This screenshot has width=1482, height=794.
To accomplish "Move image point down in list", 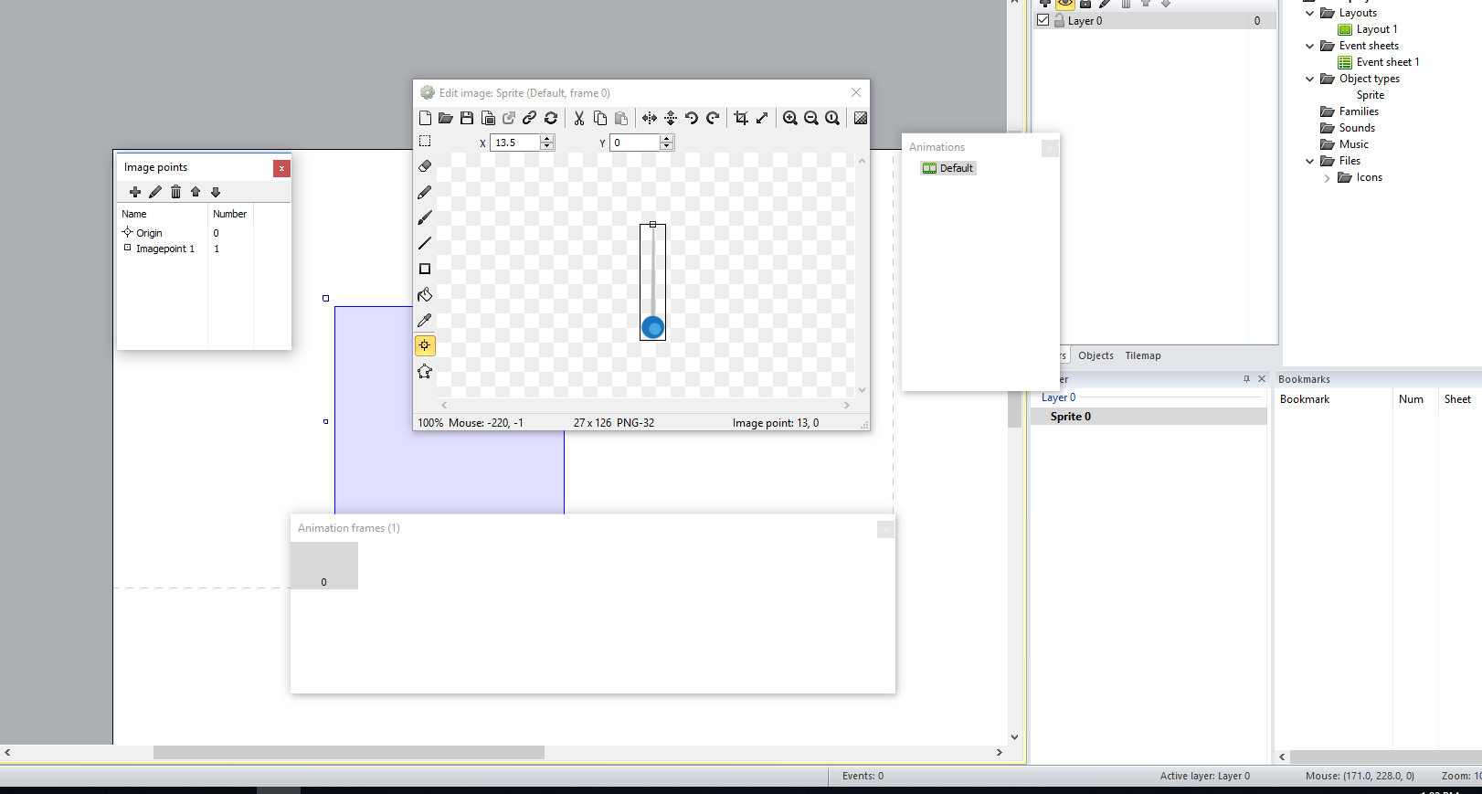I will 216,192.
